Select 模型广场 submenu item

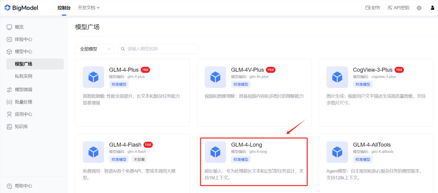35,64
